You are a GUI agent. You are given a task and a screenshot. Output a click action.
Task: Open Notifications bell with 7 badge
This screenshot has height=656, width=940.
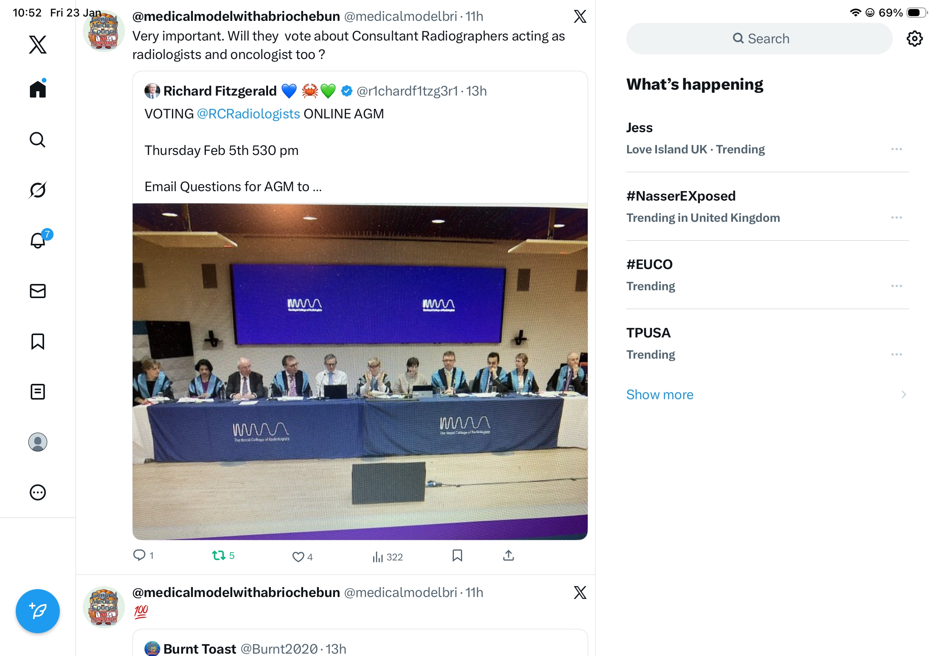[x=38, y=240]
